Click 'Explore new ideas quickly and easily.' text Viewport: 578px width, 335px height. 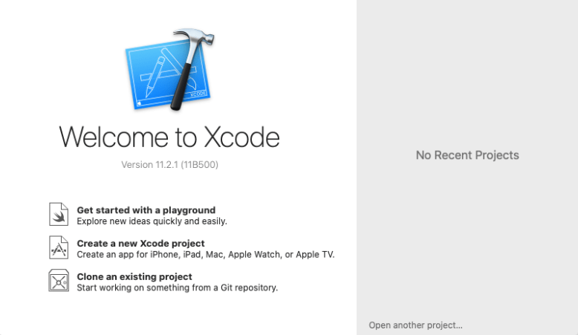tap(152, 221)
